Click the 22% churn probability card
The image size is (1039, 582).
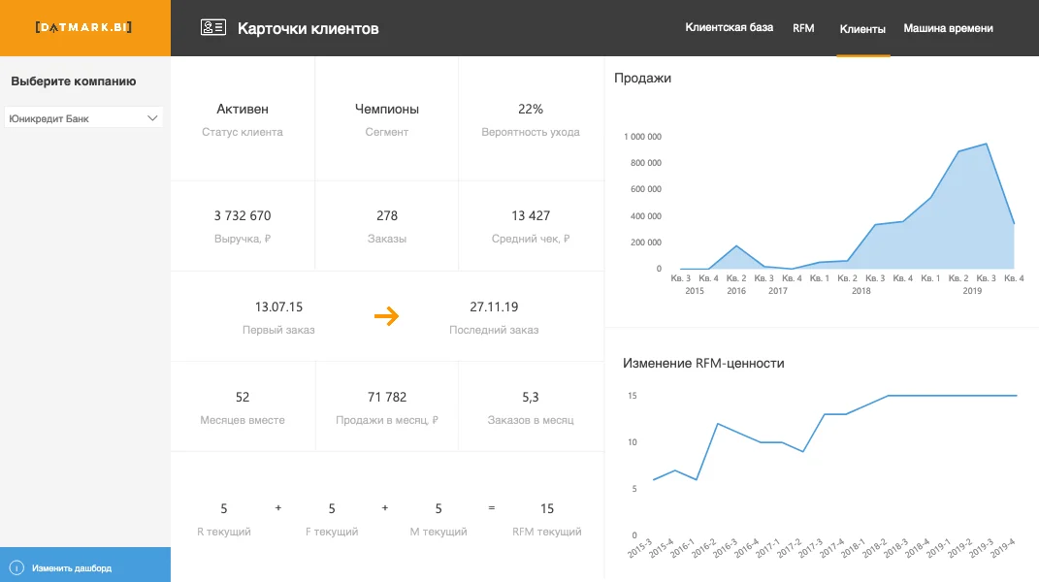531,118
